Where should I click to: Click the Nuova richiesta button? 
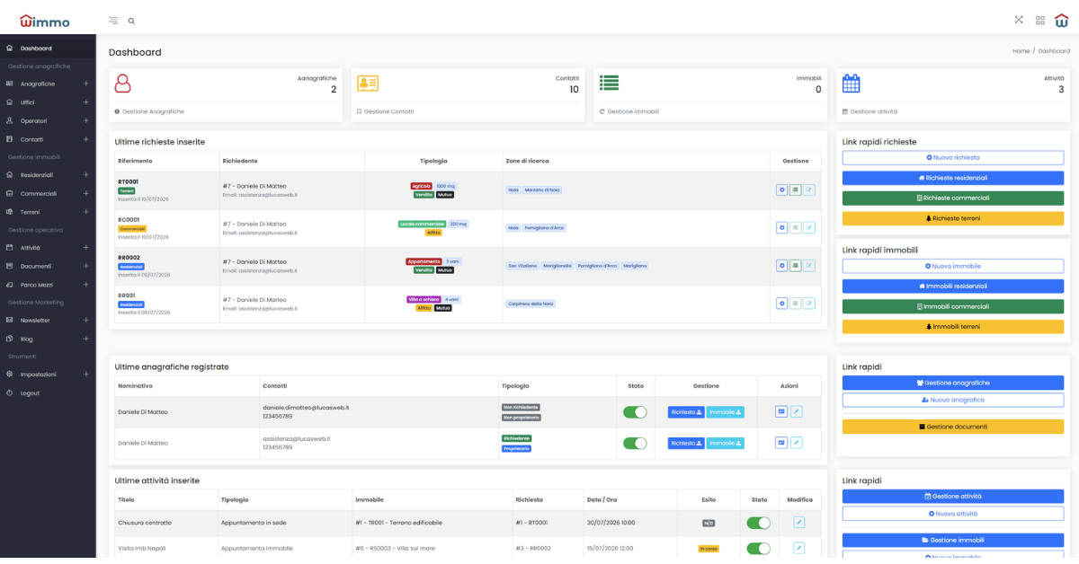[953, 157]
